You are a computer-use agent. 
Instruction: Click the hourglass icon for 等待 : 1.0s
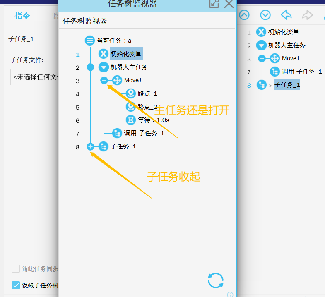[131, 120]
